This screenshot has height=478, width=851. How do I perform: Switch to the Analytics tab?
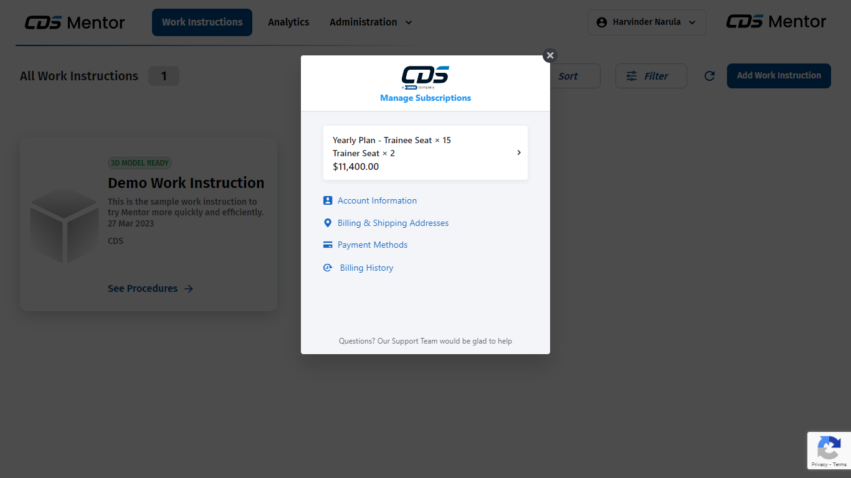[288, 22]
